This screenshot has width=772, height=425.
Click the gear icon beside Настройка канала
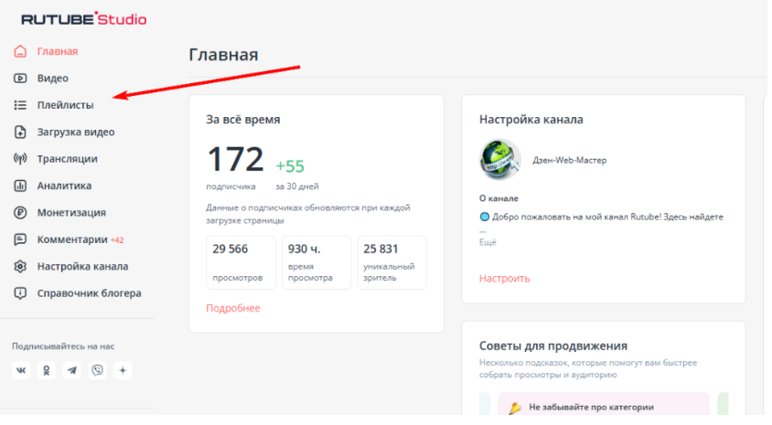(20, 266)
